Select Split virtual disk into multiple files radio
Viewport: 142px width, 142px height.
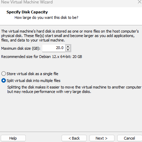(3, 81)
